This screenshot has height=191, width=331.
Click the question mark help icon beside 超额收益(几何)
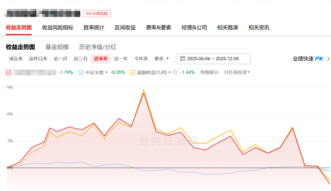(175, 72)
